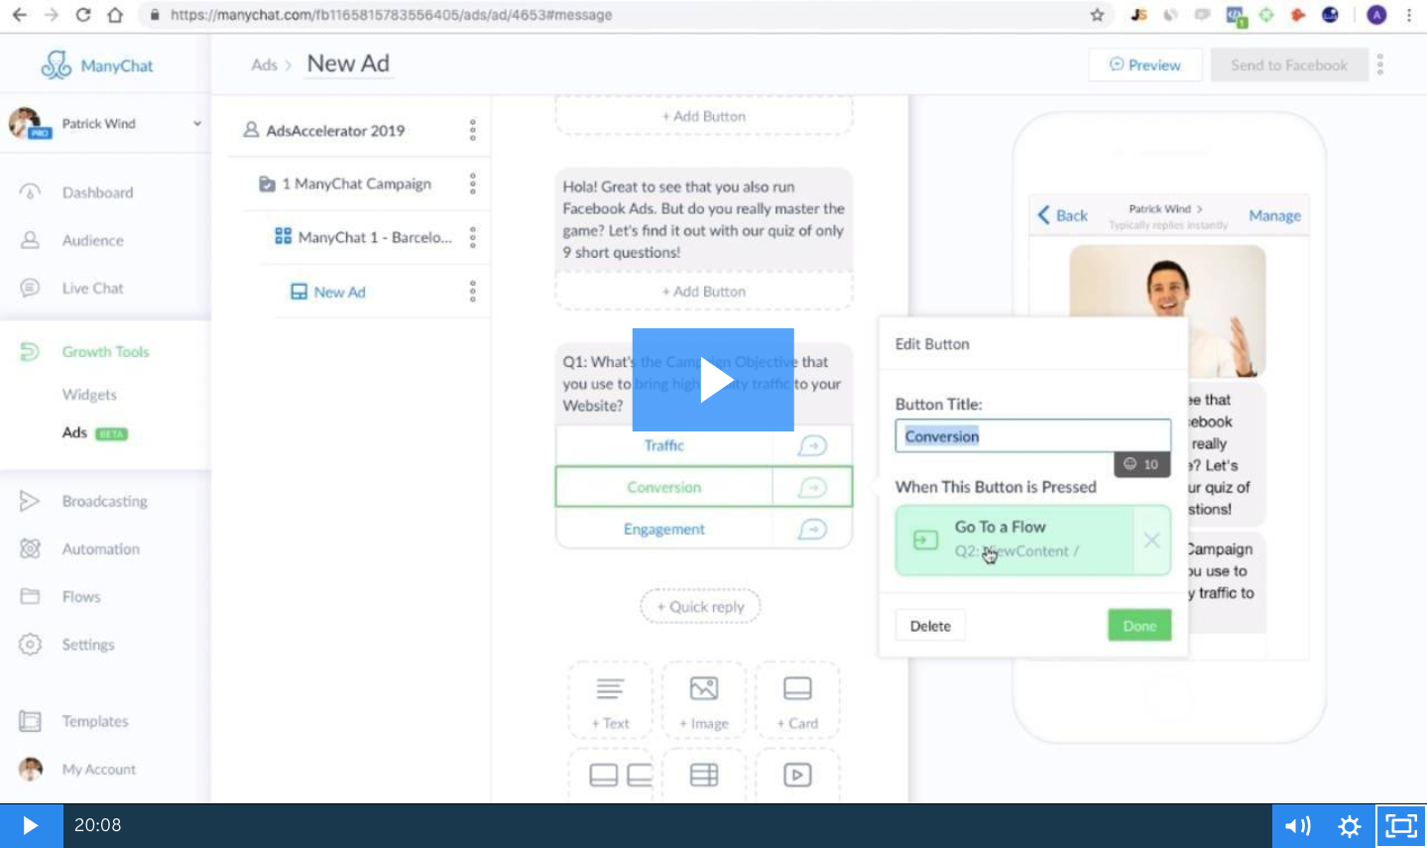Click the green crosshair extension icon

(1266, 15)
